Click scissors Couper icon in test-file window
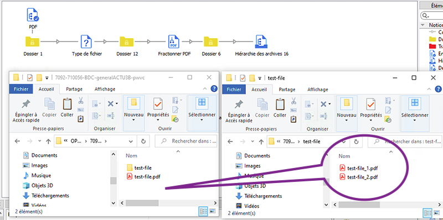 [294, 101]
